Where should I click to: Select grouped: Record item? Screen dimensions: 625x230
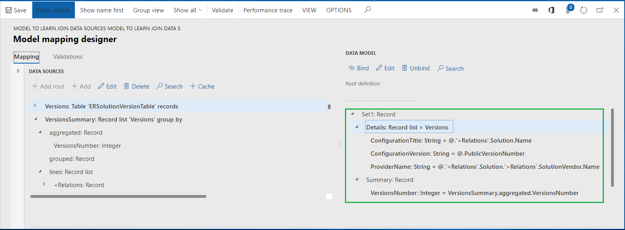72,159
